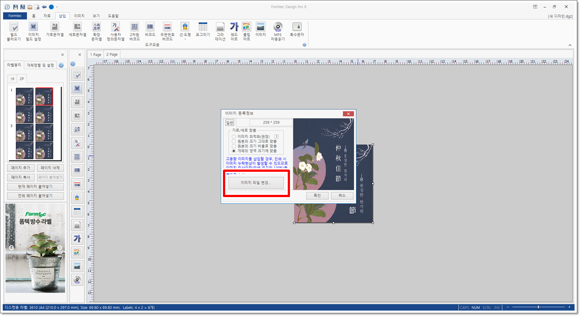Click the QR code icon in vertical toolbar

[77, 157]
